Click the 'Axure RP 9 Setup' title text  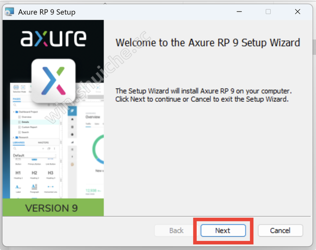(x=47, y=12)
